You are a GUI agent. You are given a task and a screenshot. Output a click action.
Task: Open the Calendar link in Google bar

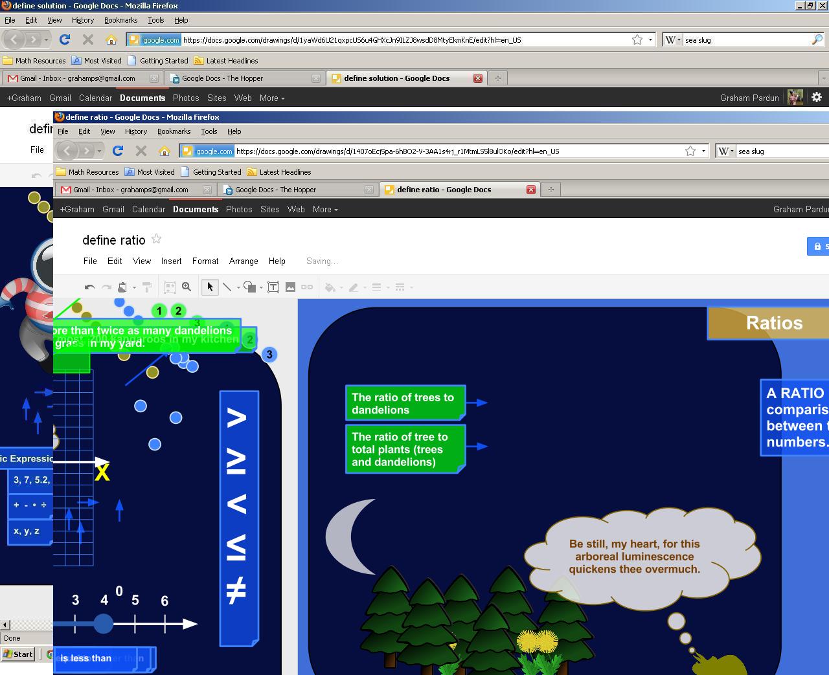click(148, 209)
